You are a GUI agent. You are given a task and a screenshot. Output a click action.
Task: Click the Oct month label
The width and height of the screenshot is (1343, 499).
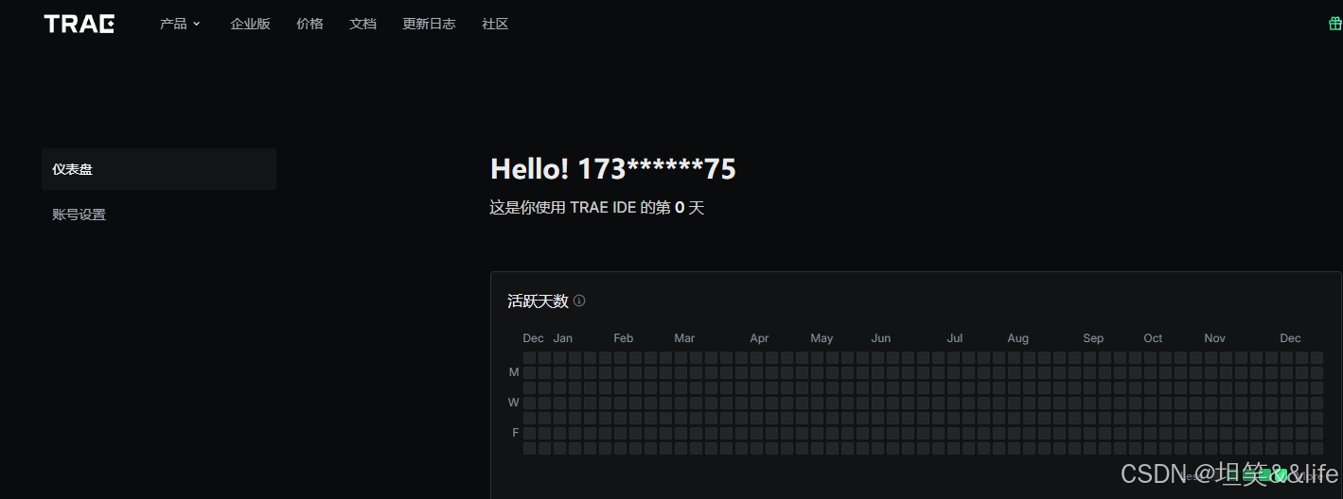pyautogui.click(x=1153, y=338)
